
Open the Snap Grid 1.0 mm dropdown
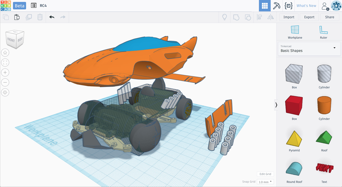(x=265, y=182)
